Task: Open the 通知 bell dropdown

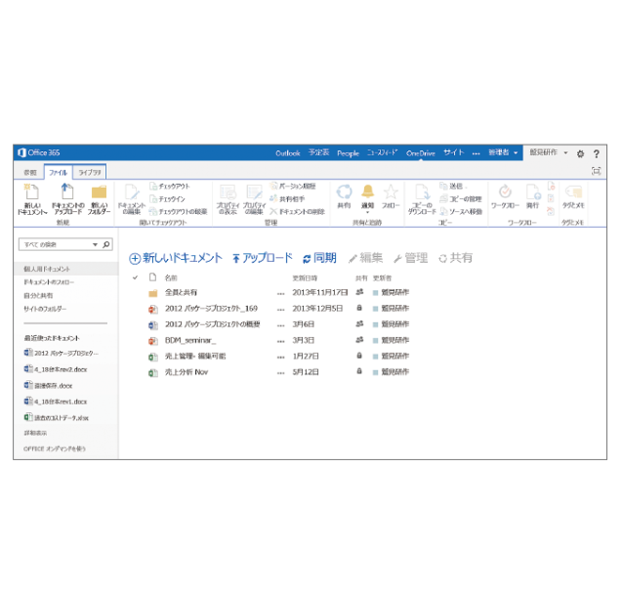Action: (367, 196)
